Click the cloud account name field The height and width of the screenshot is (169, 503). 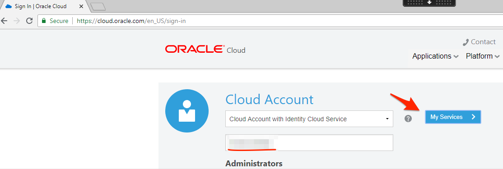[x=309, y=142]
